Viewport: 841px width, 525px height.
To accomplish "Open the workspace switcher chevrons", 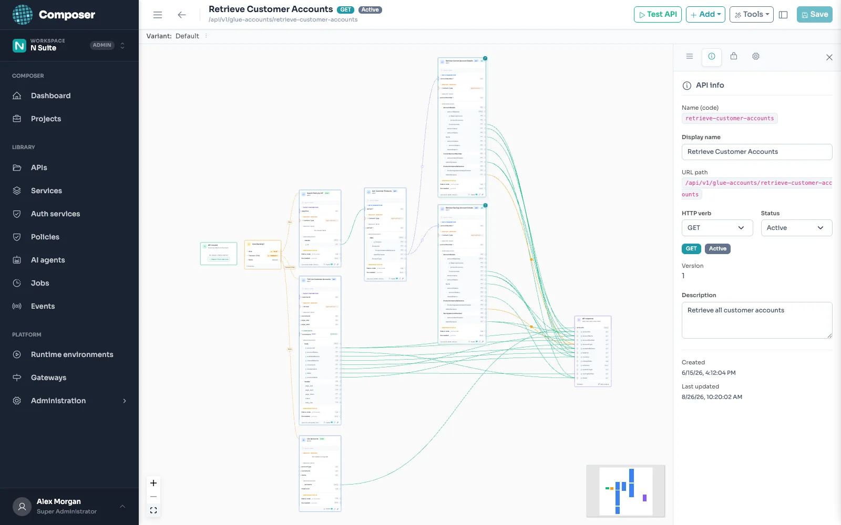I will [x=122, y=46].
